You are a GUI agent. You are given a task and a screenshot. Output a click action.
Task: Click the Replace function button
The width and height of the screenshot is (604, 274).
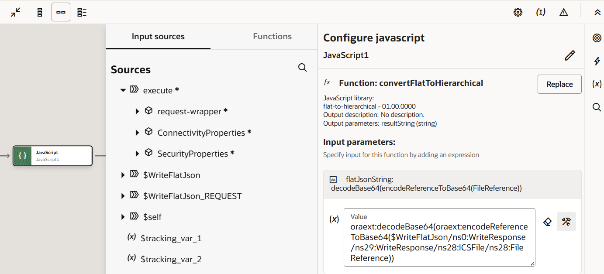559,84
